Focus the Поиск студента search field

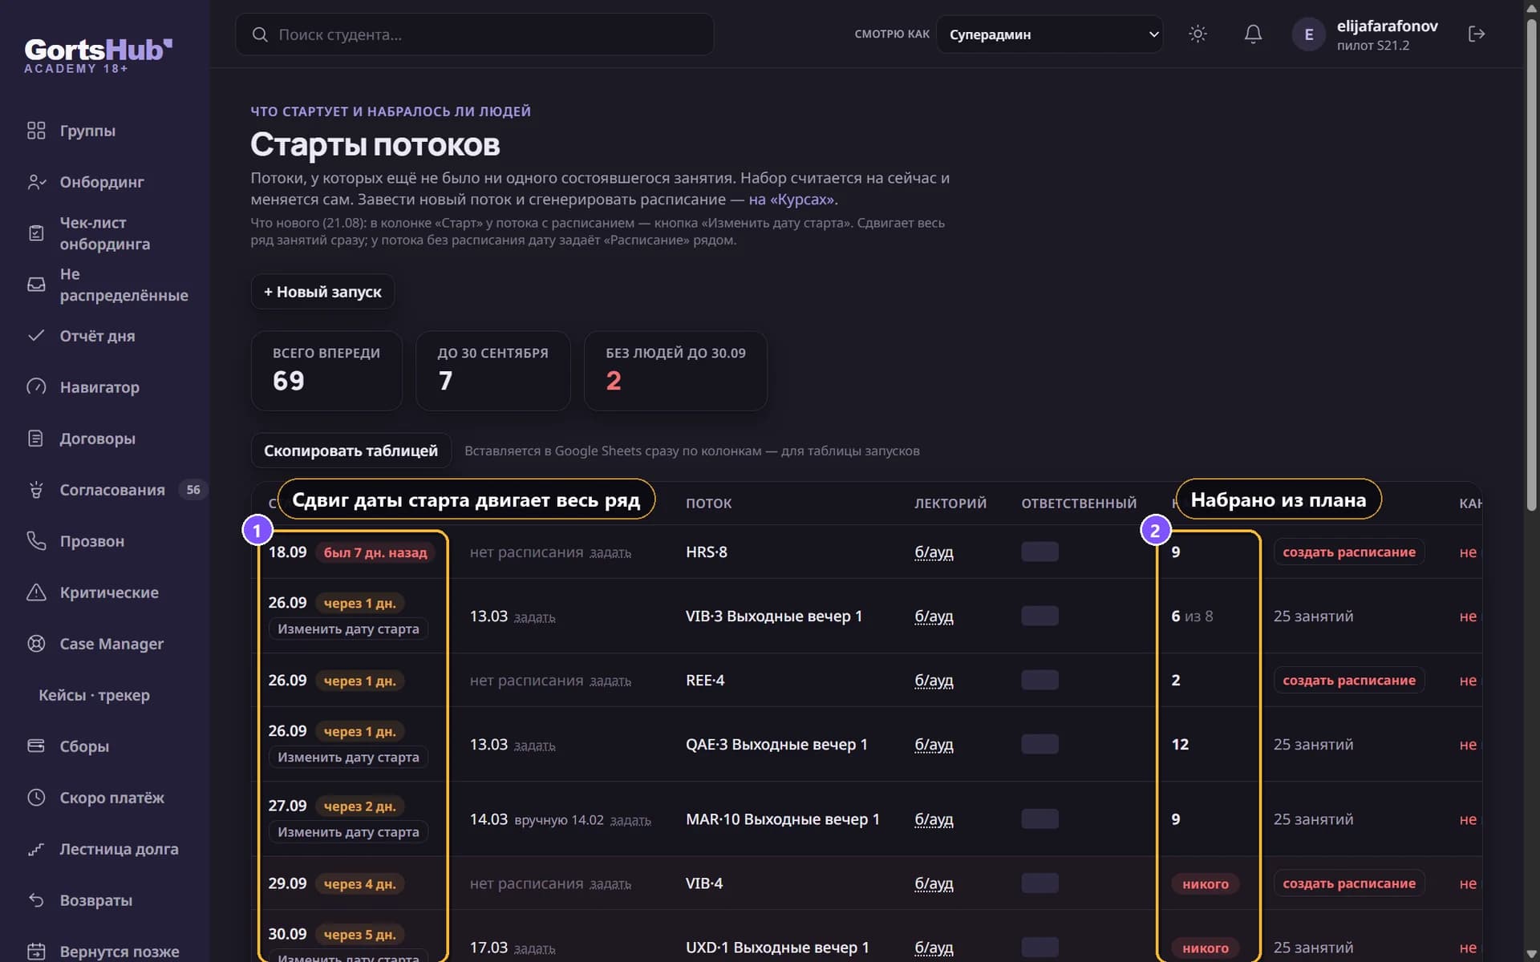click(475, 34)
